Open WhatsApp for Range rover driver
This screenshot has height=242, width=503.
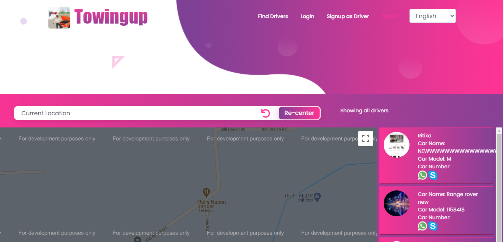click(x=422, y=226)
